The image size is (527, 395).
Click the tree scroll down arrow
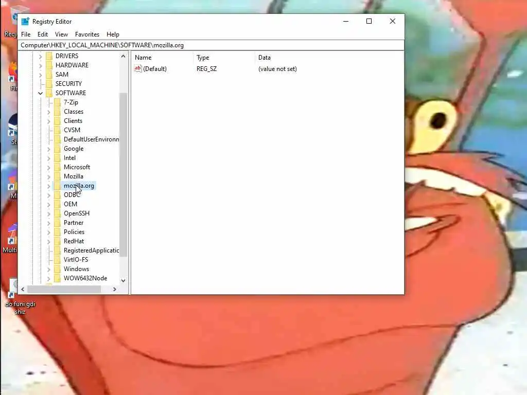(123, 280)
